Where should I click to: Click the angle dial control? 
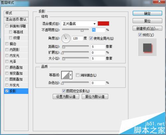click(x=66, y=38)
